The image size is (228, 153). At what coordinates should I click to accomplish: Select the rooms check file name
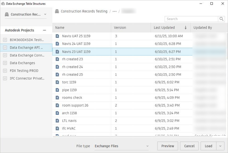(x=72, y=98)
